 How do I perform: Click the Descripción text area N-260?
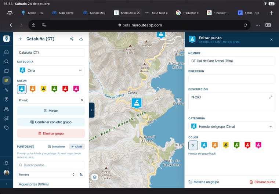point(232,102)
